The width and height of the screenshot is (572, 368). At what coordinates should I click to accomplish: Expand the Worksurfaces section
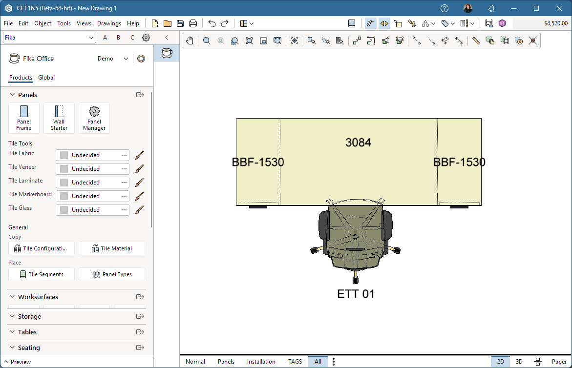[x=38, y=297]
